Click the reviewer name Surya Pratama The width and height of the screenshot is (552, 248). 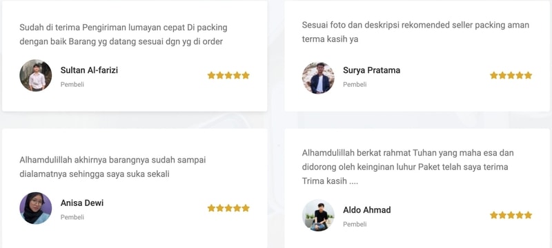point(371,70)
